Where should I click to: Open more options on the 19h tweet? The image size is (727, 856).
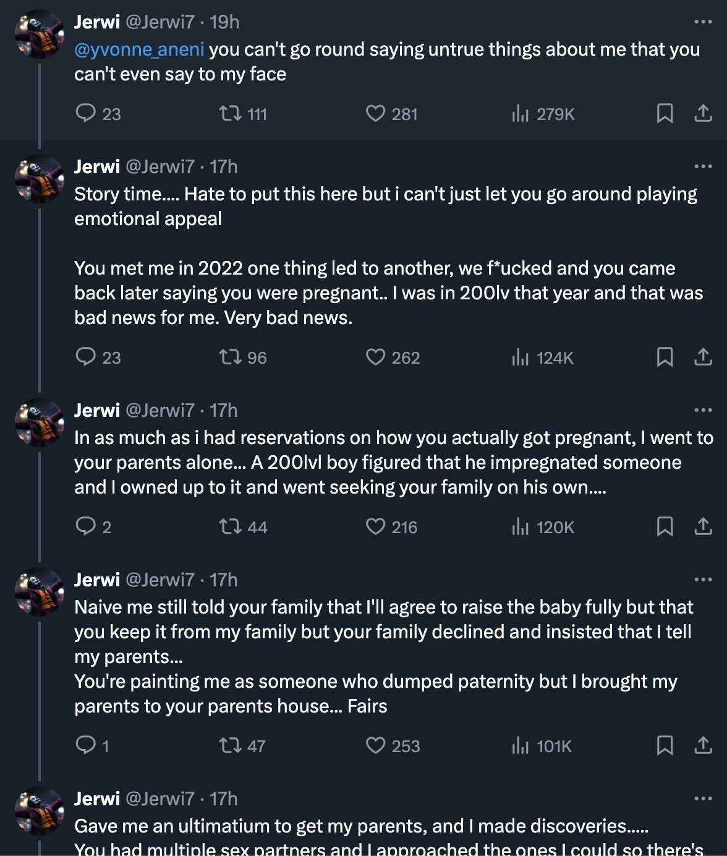click(x=703, y=22)
